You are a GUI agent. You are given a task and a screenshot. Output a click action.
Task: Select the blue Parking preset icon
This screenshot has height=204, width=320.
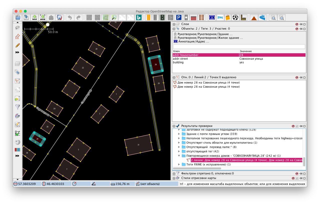tap(178, 17)
